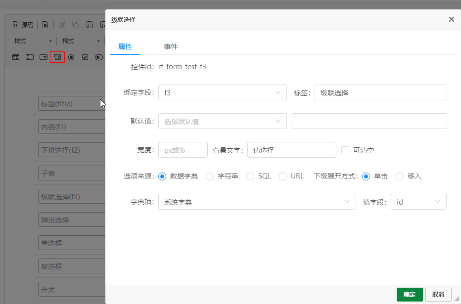The width and height of the screenshot is (461, 304).
Task: Click the 子表 field in form
Action: tap(72, 174)
